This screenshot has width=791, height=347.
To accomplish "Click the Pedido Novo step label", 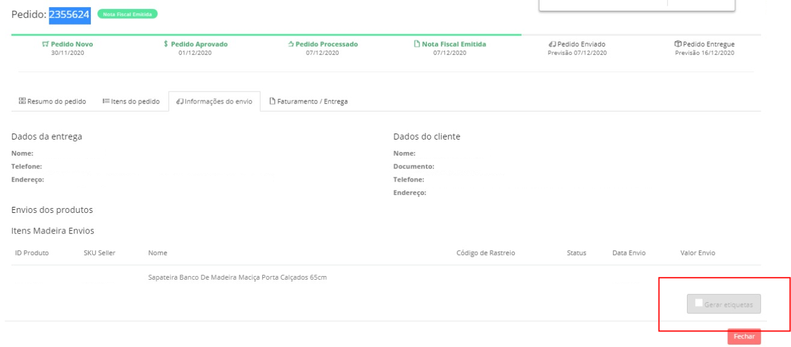I will coord(72,44).
